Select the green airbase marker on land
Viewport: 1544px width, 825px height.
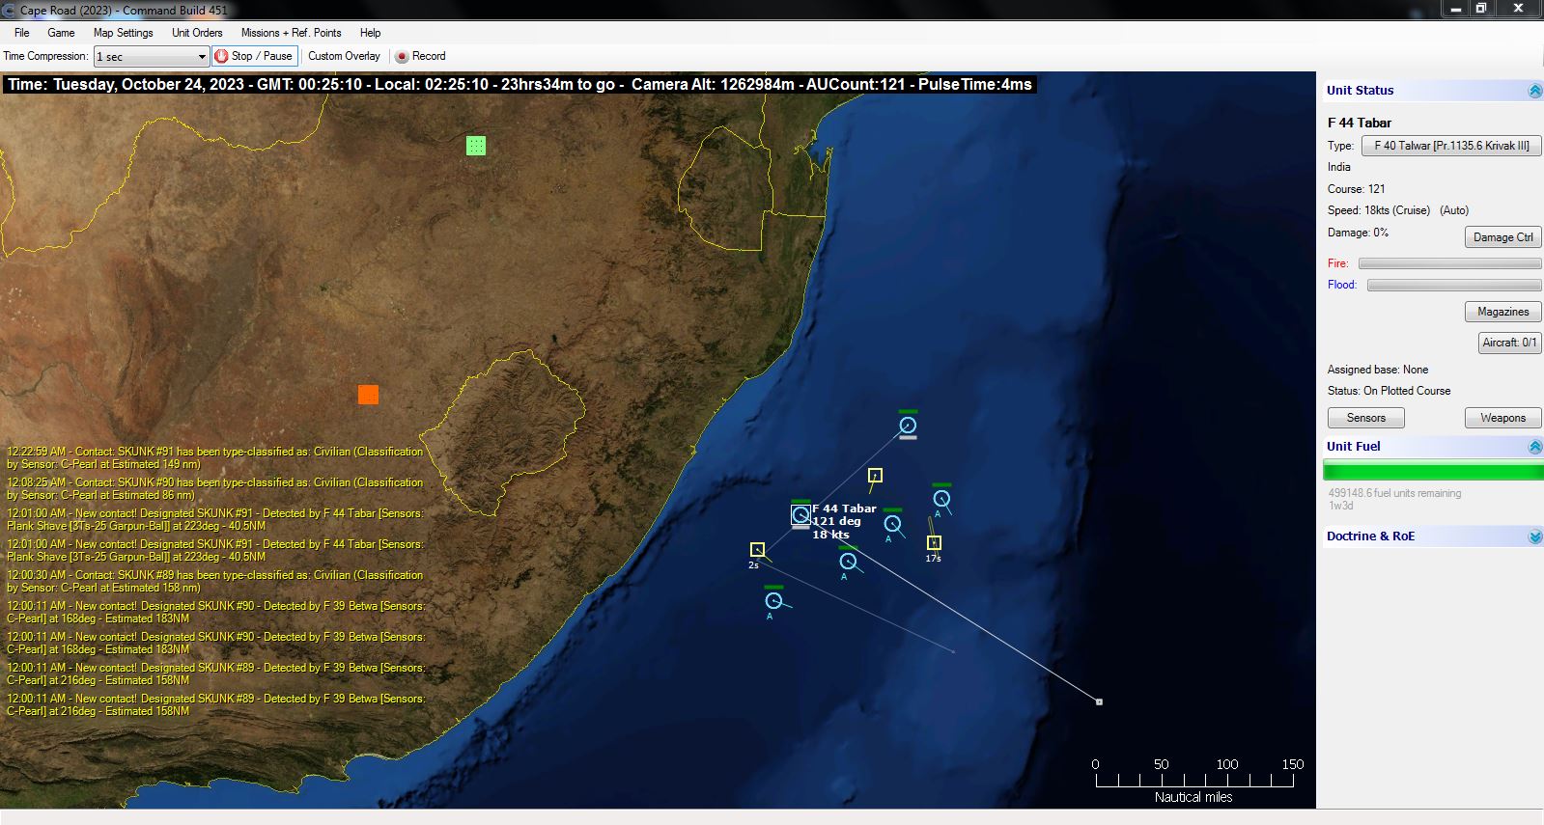476,146
